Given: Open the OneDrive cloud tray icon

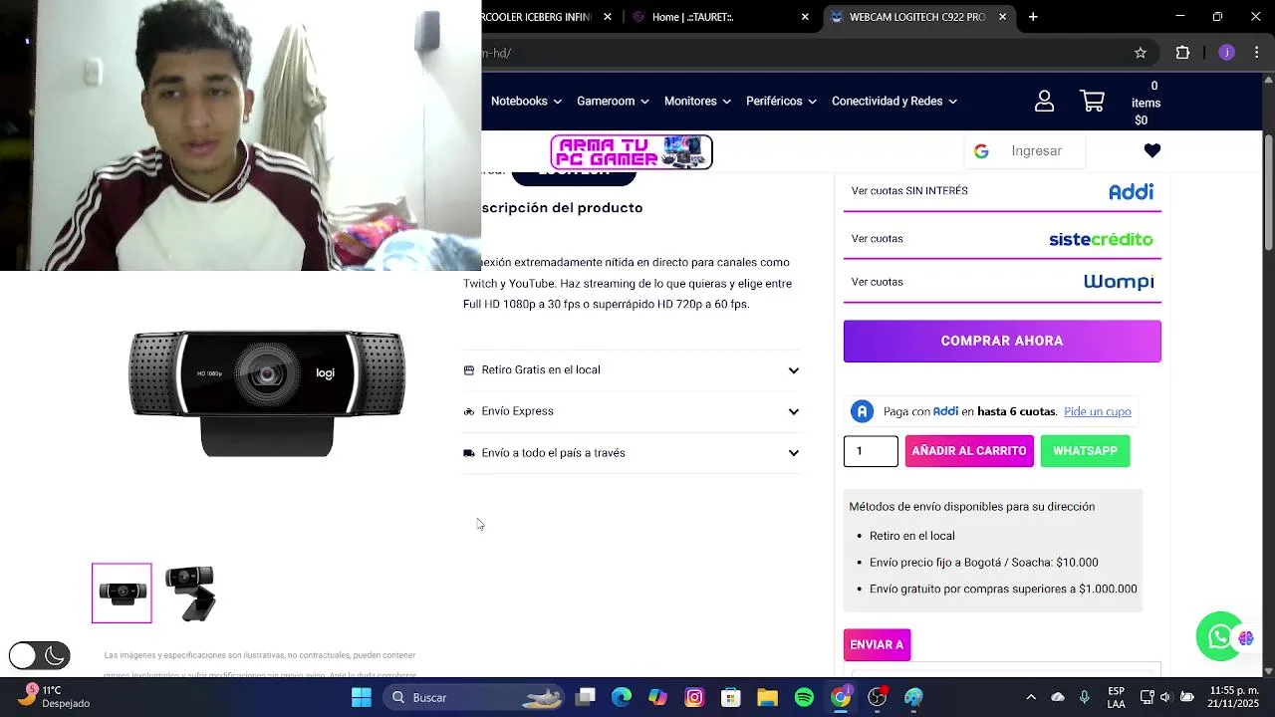Looking at the screenshot, I should click(1058, 697).
